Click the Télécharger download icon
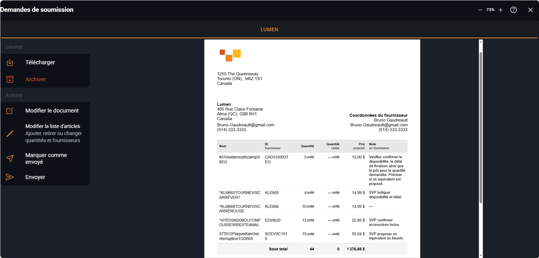Screen dimensions: 539x258 [x=10, y=62]
